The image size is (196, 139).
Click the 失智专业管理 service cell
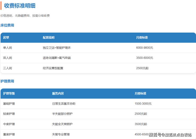click(x=61, y=134)
